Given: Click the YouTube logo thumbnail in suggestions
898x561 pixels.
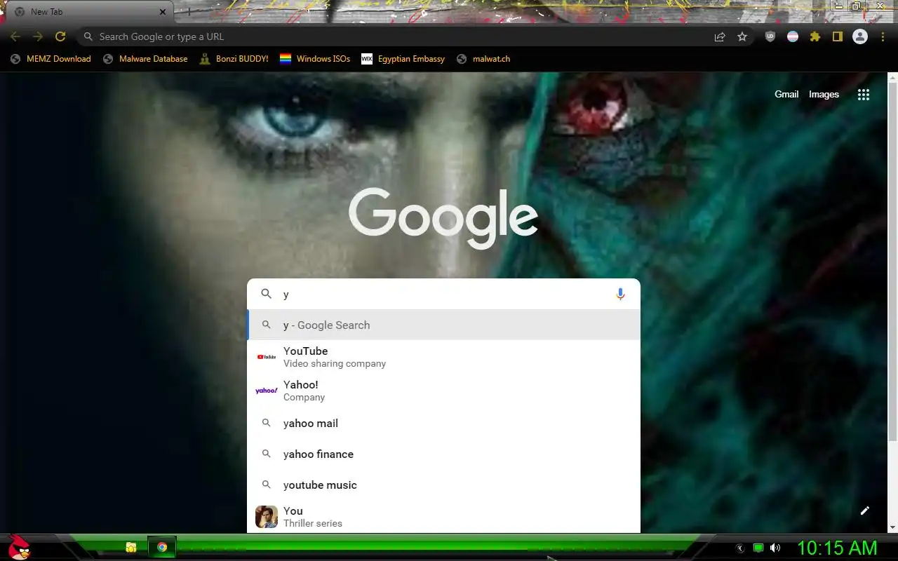Looking at the screenshot, I should coord(267,357).
